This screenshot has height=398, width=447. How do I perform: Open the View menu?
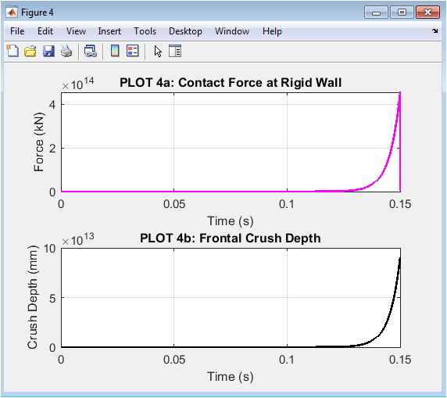(x=76, y=31)
